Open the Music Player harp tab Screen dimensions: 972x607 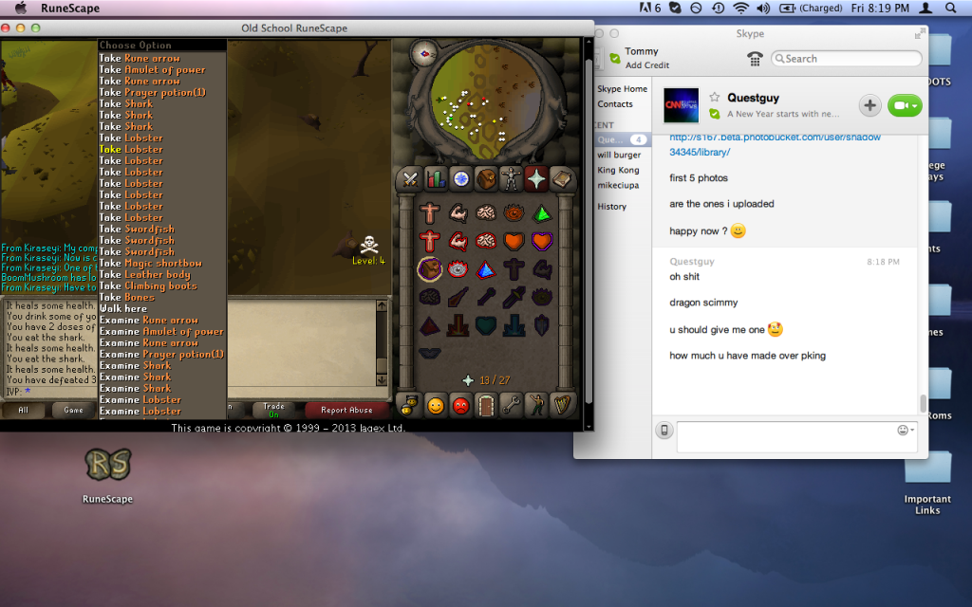click(564, 406)
